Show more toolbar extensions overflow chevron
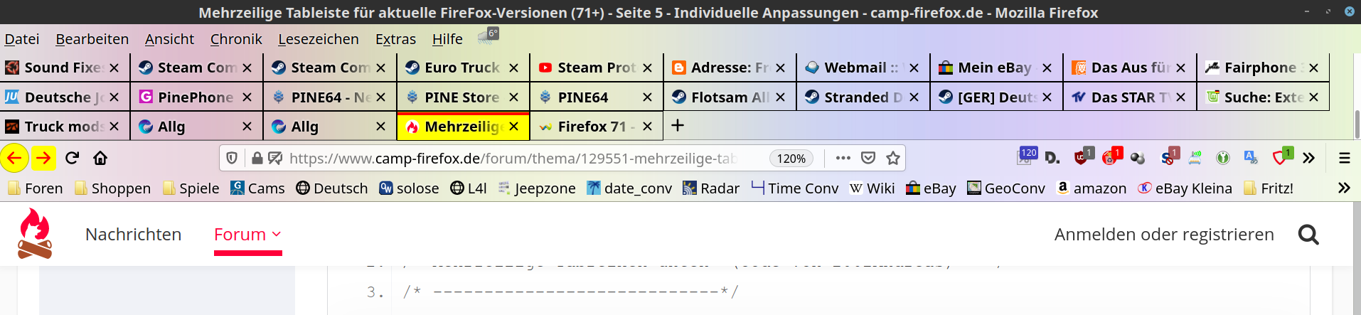This screenshot has width=1361, height=315. (1308, 158)
